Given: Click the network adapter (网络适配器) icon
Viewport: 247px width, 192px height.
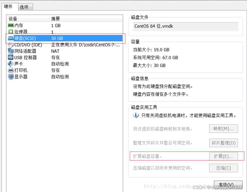Looking at the screenshot, I should click(x=11, y=51).
